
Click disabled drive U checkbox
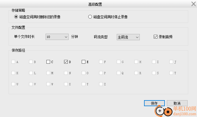point(13,84)
